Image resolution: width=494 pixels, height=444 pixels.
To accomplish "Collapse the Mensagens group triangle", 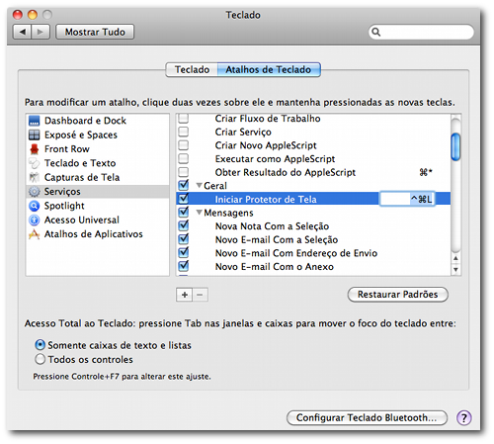I will (x=199, y=213).
